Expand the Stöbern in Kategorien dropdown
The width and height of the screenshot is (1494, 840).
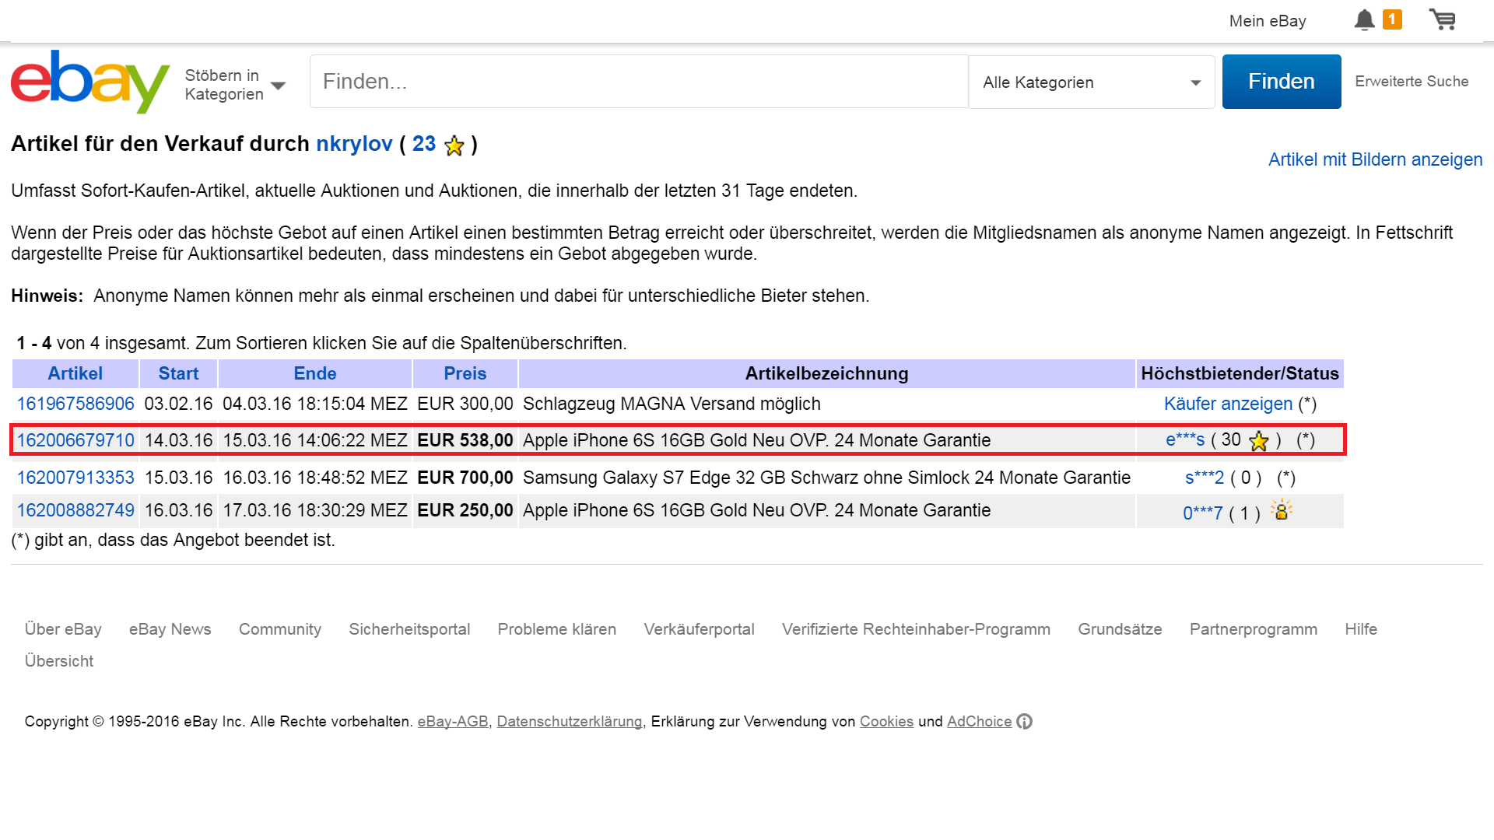[x=235, y=85]
